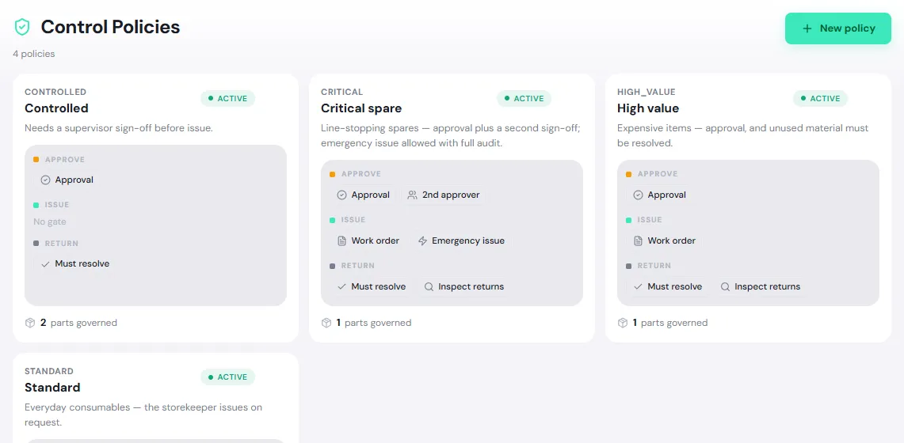Viewport: 904px width, 443px height.
Task: Click cube icon in High value parts governed
Action: click(x=623, y=323)
